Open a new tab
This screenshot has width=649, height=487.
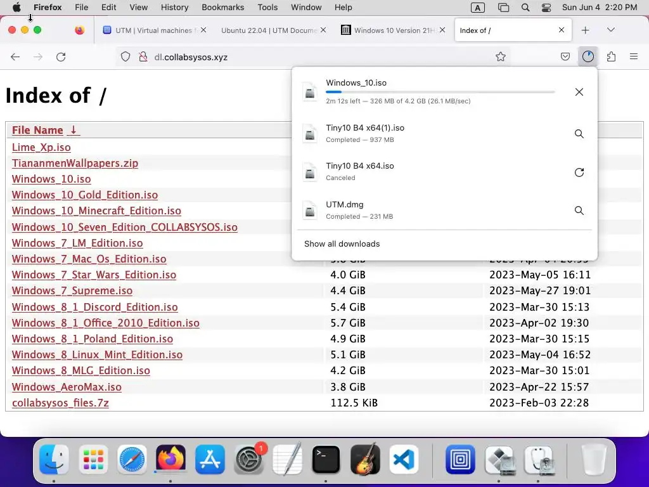pyautogui.click(x=585, y=30)
